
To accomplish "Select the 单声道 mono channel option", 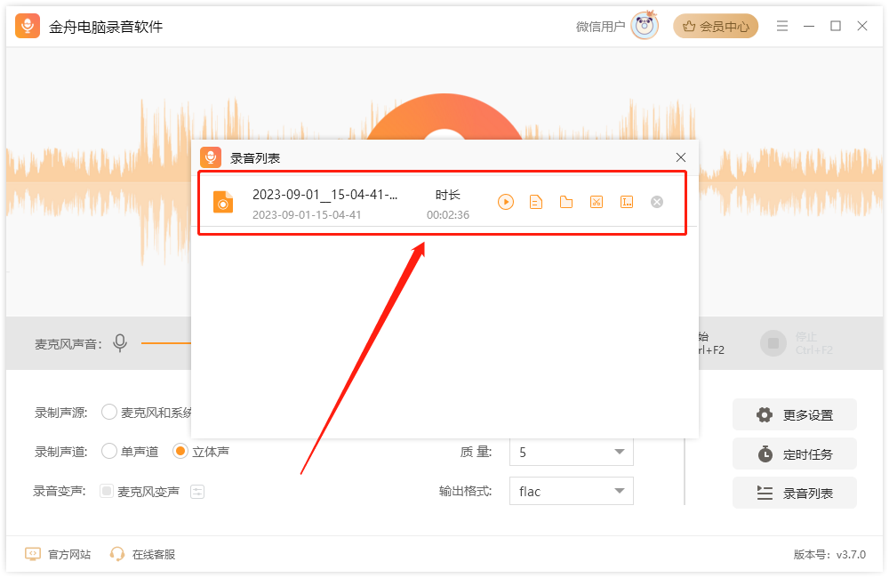I will click(x=108, y=451).
